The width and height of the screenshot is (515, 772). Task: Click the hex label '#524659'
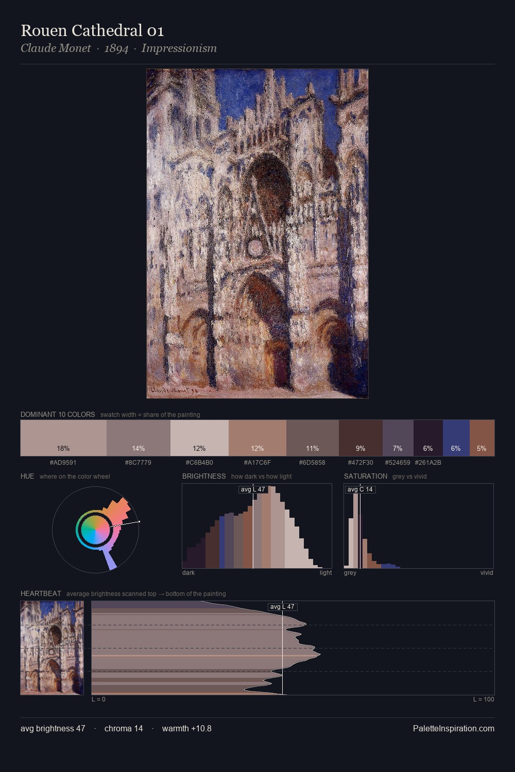pos(398,462)
